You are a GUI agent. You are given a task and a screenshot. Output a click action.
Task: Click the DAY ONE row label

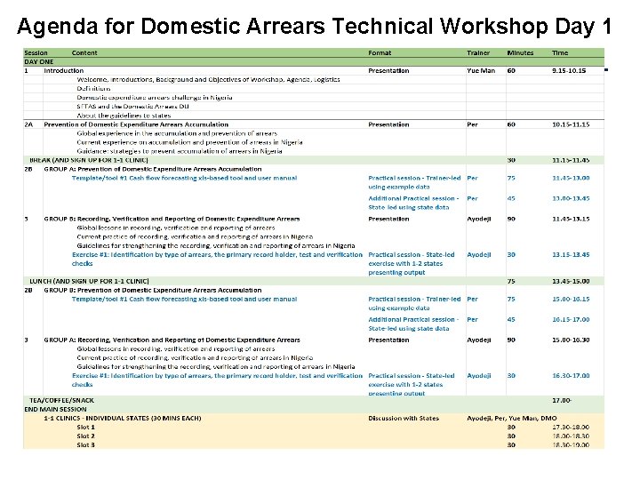[39, 61]
